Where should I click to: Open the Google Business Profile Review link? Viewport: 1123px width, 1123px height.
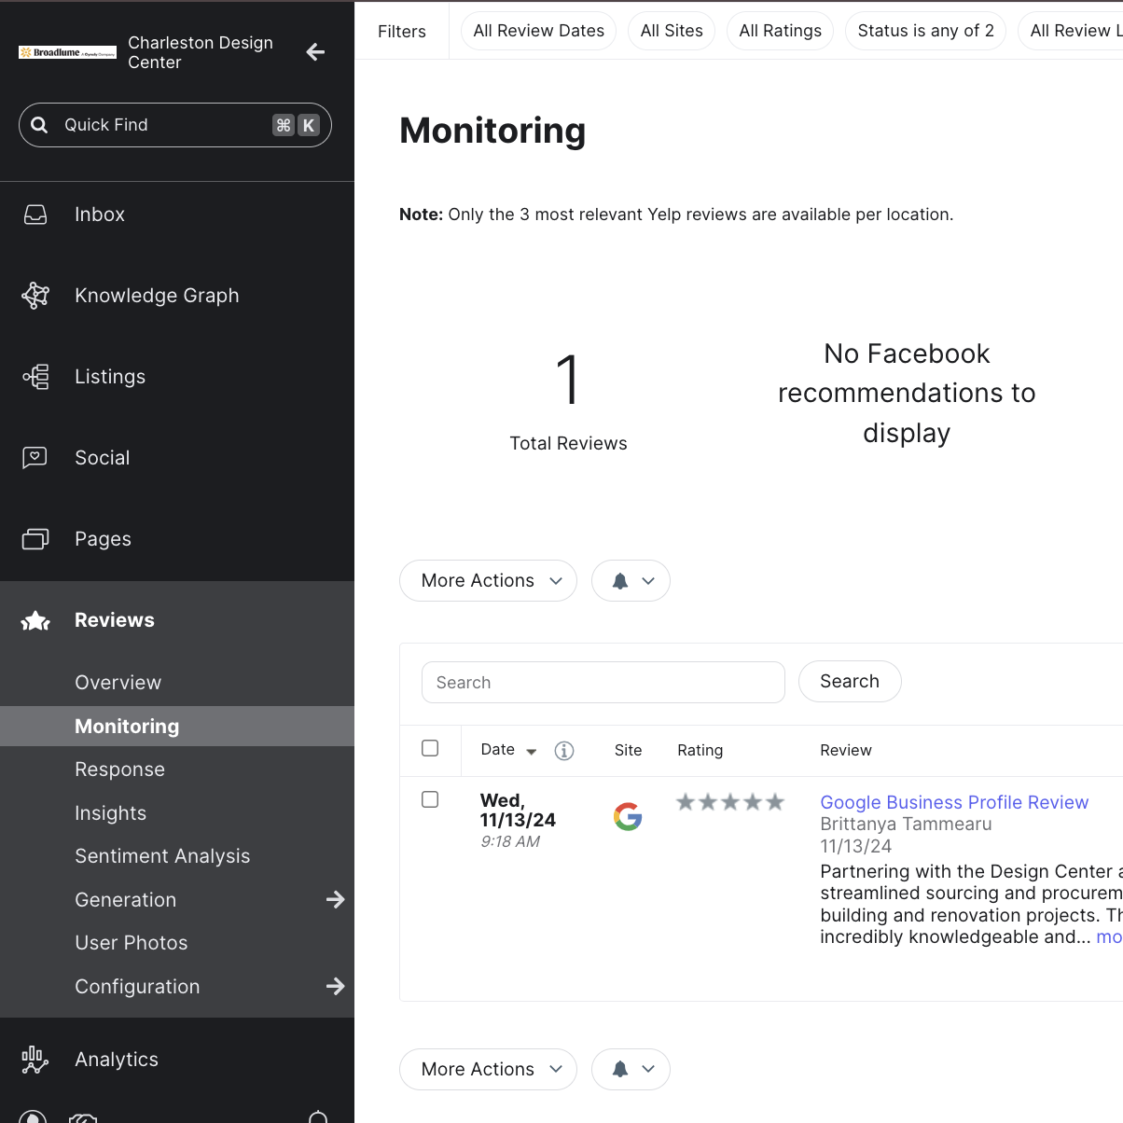coord(953,802)
